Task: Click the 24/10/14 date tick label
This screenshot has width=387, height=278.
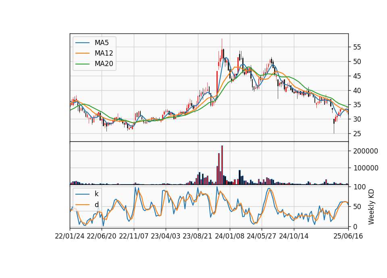Action: [294, 236]
